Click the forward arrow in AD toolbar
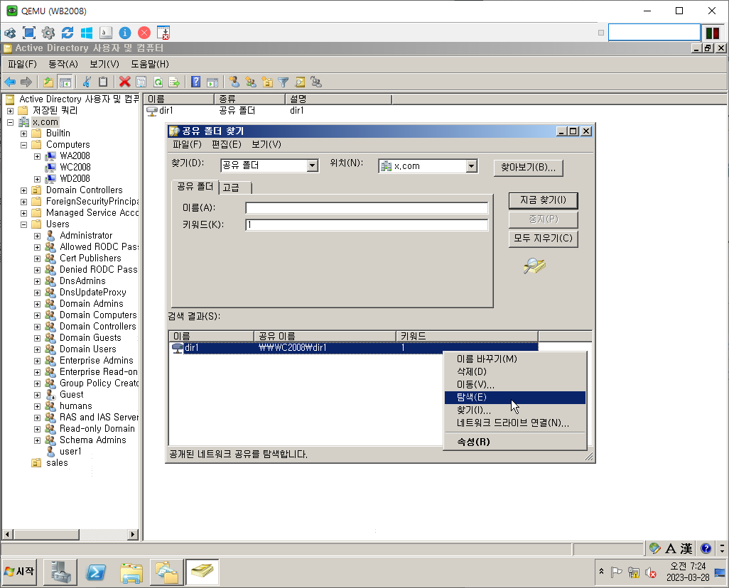Screen dimensions: 729x588 [x=26, y=82]
